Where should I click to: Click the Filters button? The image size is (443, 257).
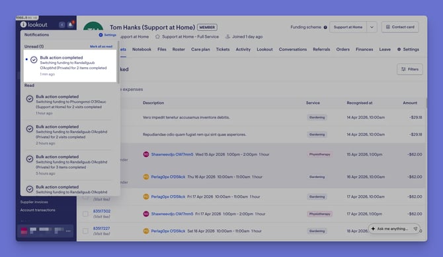(410, 69)
